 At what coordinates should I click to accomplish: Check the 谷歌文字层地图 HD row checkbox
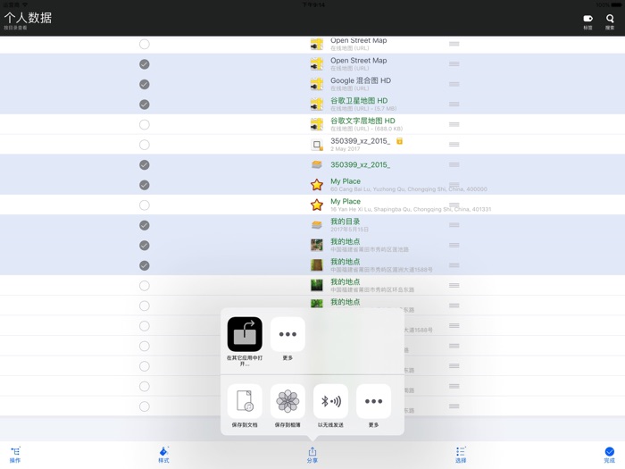click(x=145, y=124)
